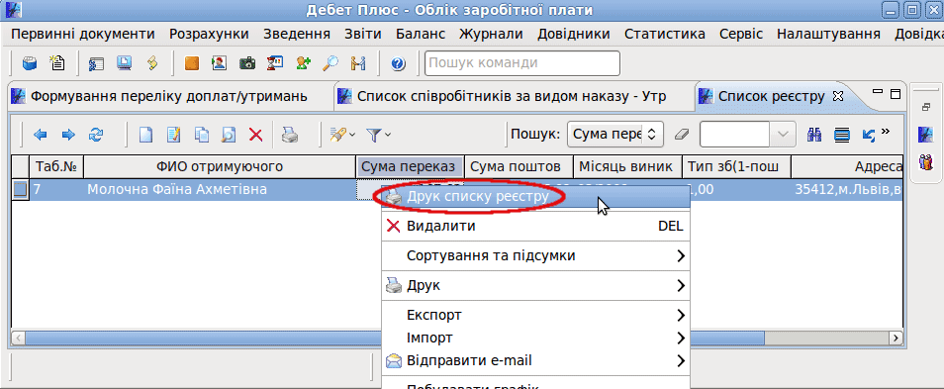The image size is (944, 389).
Task: Click the Debet Plus icon in right sidebar
Action: 925,134
